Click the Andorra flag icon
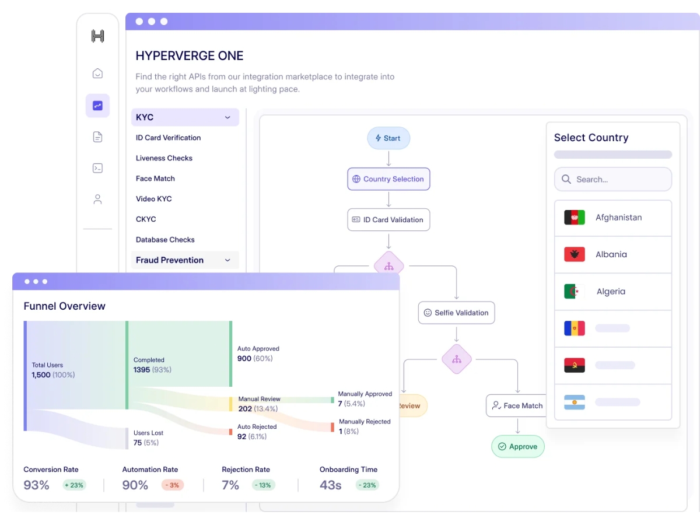 (x=575, y=328)
